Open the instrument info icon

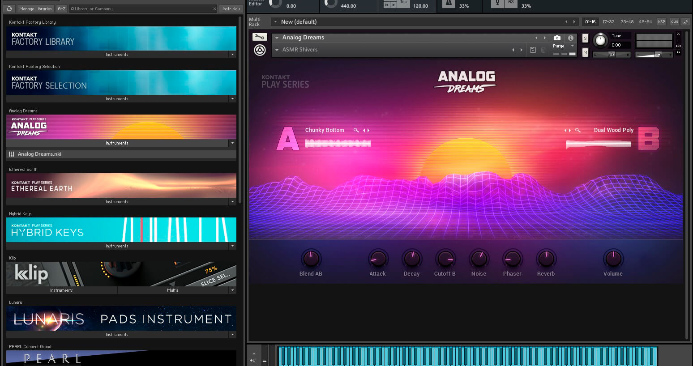click(571, 38)
